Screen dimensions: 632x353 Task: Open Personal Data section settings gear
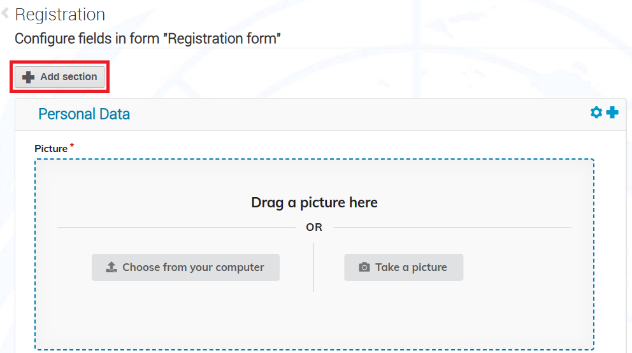596,113
